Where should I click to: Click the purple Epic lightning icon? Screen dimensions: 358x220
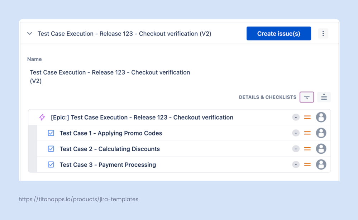[x=42, y=117]
